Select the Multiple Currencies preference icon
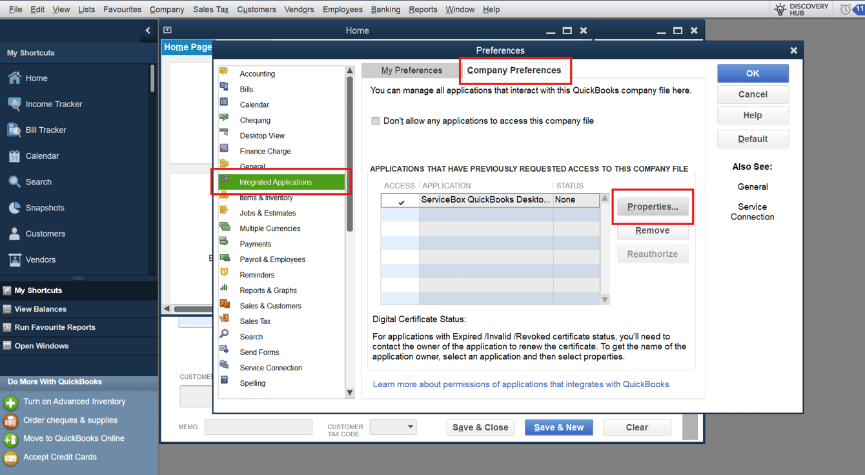 (x=224, y=226)
